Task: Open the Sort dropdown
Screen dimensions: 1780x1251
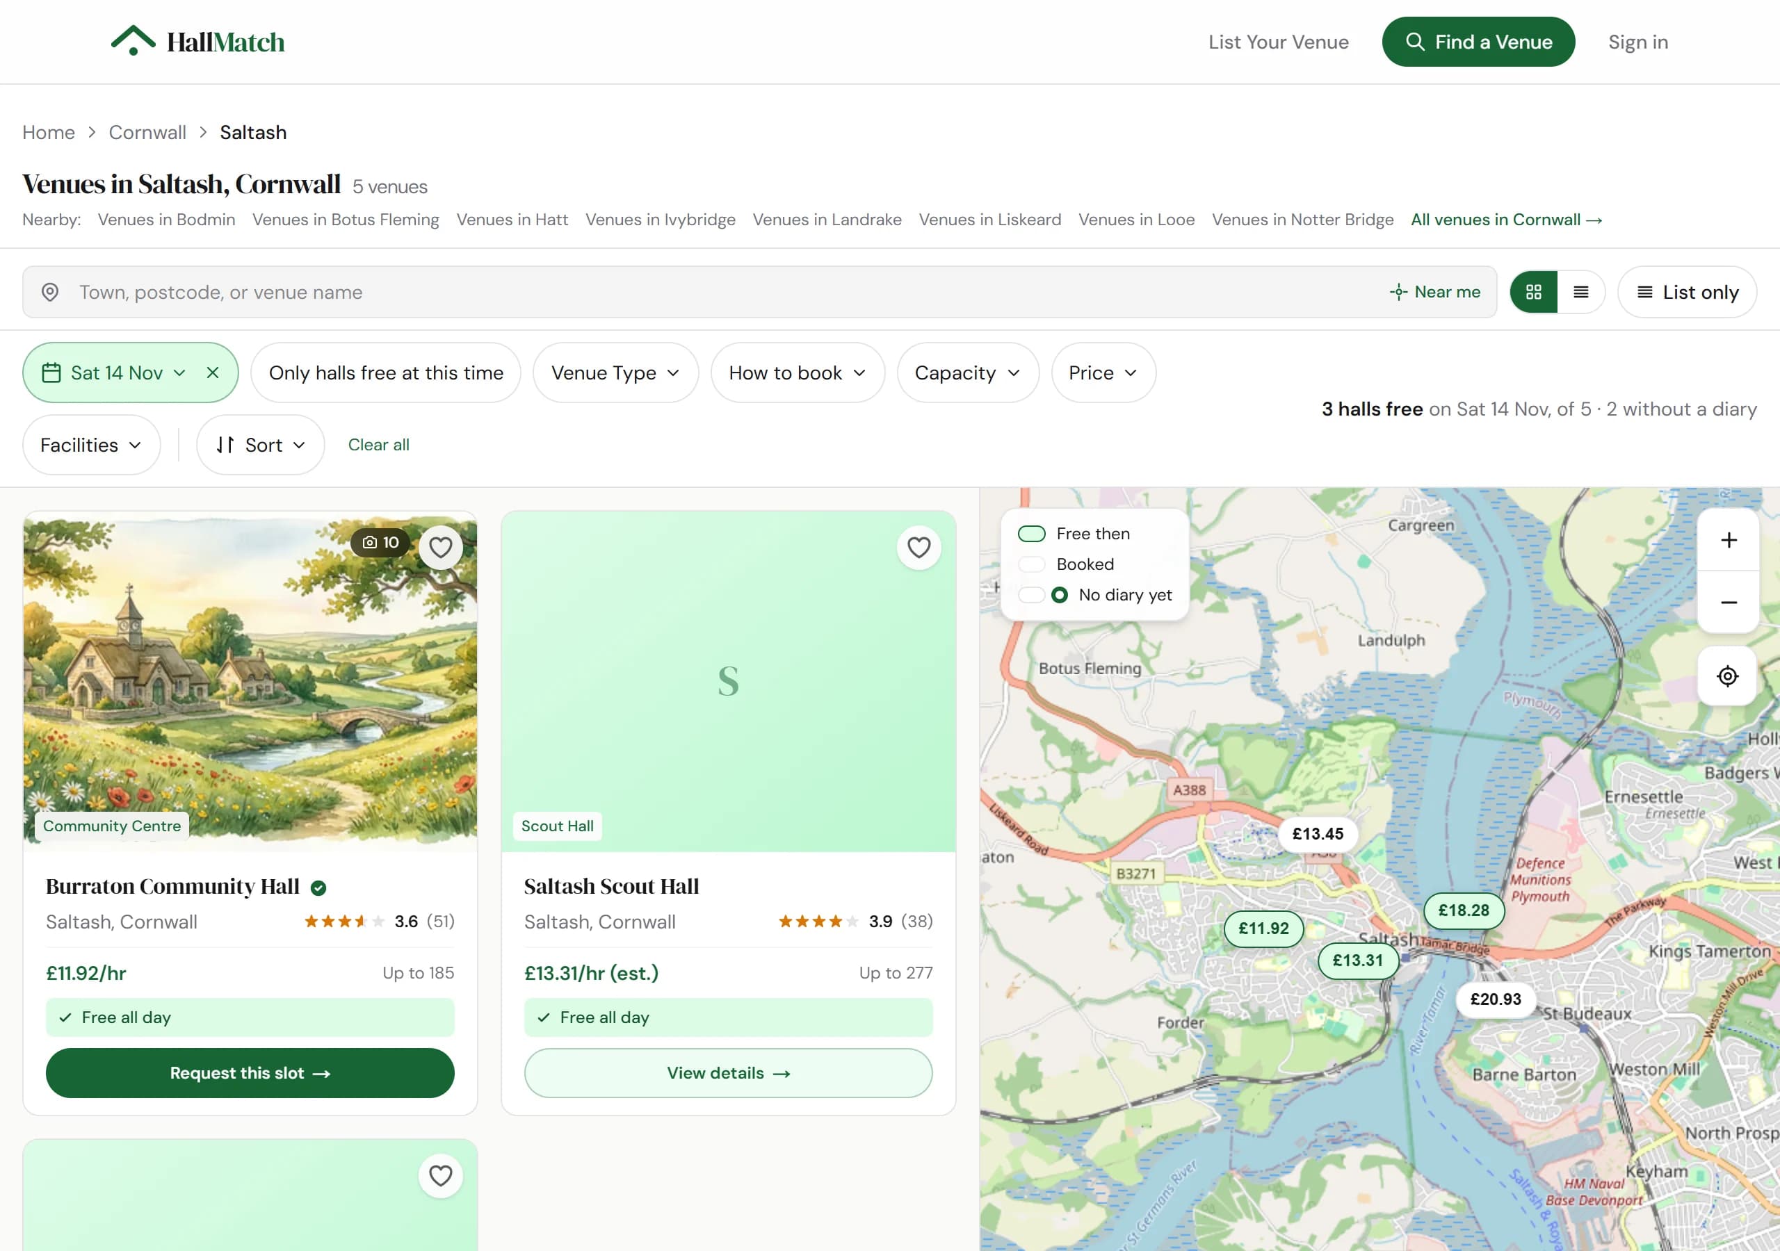Action: 261,445
